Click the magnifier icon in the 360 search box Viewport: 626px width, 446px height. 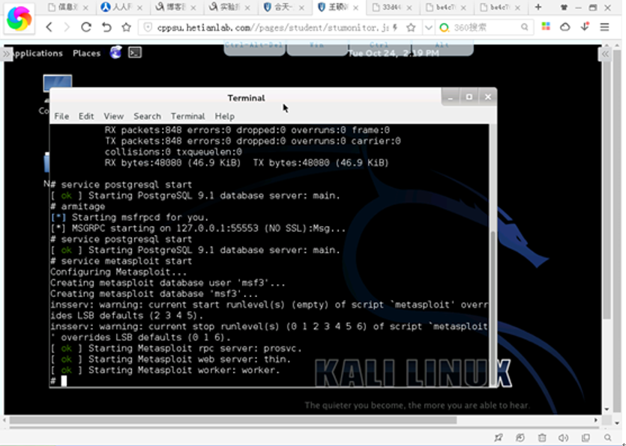click(x=524, y=27)
